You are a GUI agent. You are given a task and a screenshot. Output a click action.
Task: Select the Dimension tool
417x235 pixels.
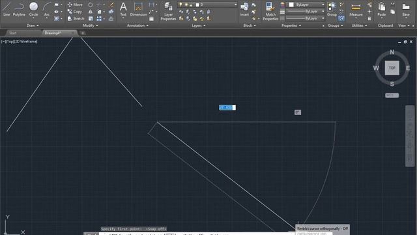pyautogui.click(x=138, y=8)
